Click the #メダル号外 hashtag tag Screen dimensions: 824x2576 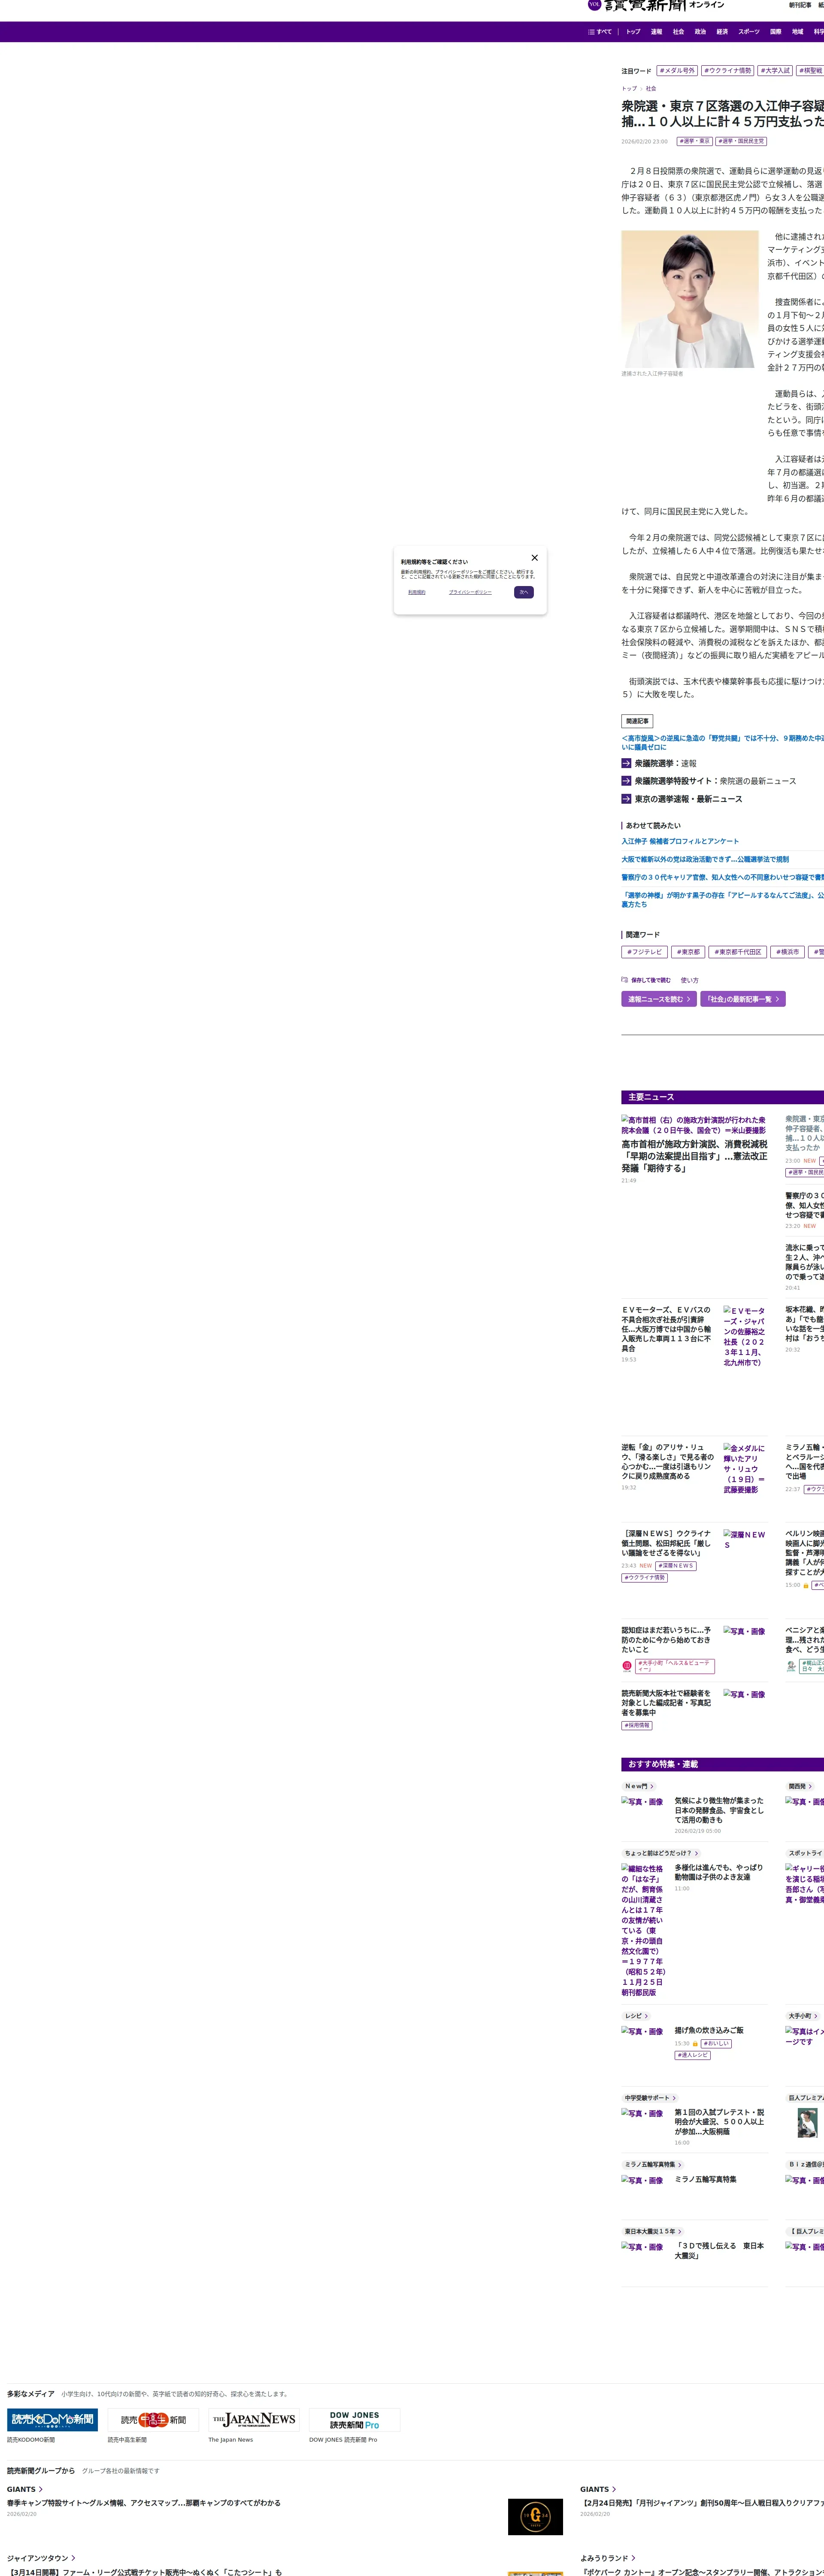point(677,71)
